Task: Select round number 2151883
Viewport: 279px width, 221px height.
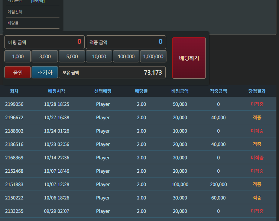Action: click(x=14, y=184)
